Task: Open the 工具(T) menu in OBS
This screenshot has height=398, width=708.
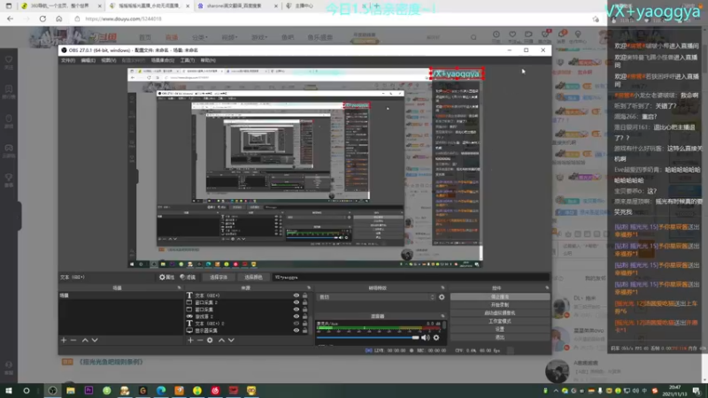Action: point(188,60)
